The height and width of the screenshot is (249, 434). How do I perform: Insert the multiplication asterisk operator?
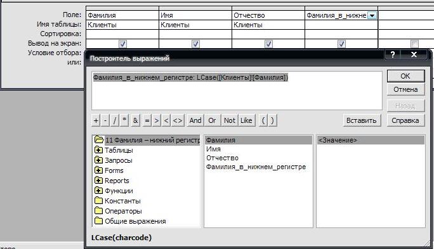point(124,120)
